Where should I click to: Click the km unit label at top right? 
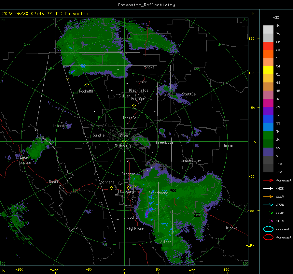coord(255,14)
